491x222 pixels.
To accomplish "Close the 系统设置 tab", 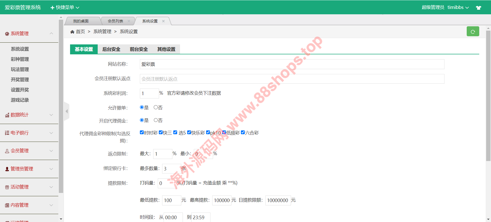I will coord(163,21).
